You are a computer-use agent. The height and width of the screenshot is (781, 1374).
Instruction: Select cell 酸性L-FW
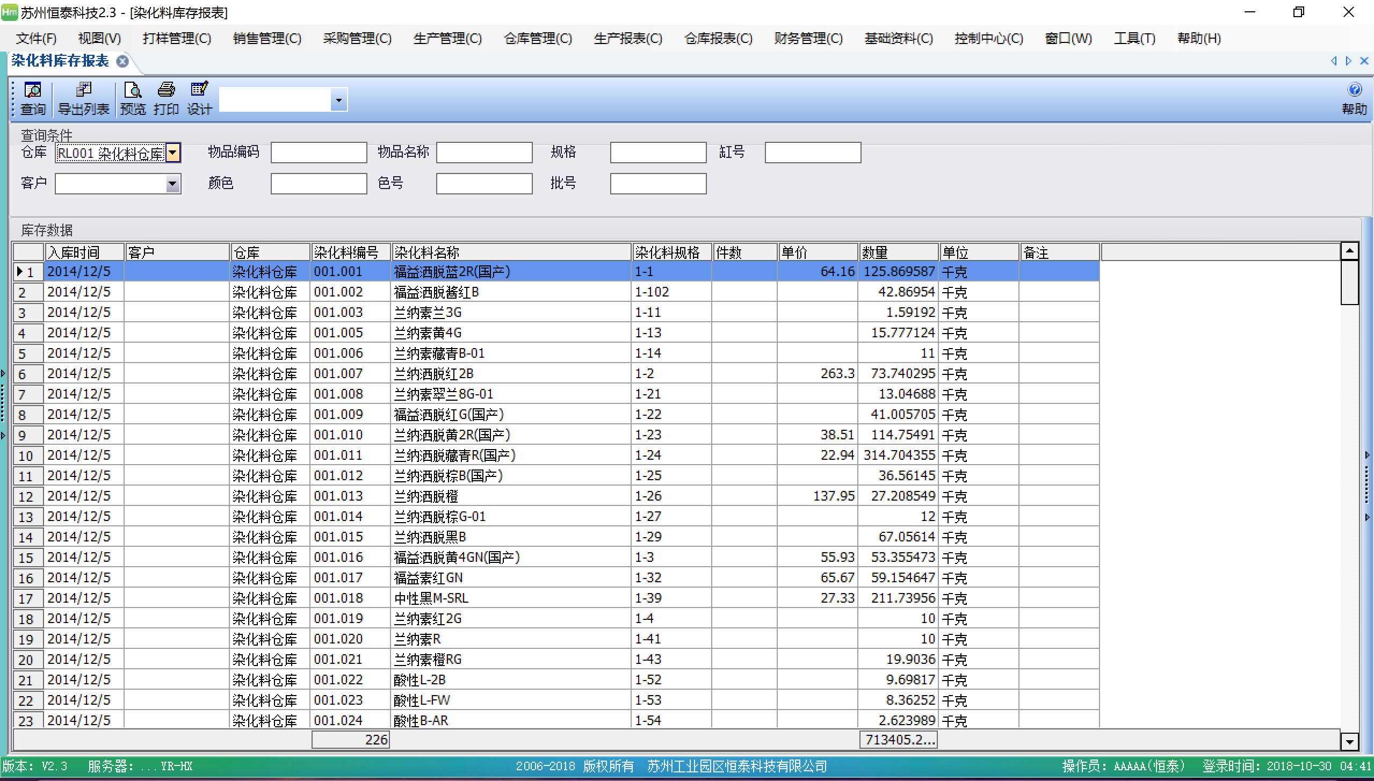point(511,700)
